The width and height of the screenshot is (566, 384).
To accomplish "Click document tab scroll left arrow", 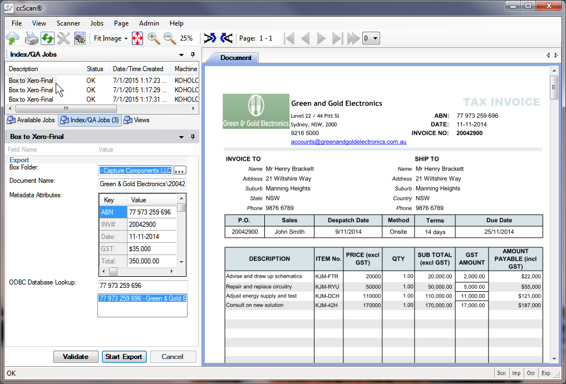I will click(x=548, y=55).
